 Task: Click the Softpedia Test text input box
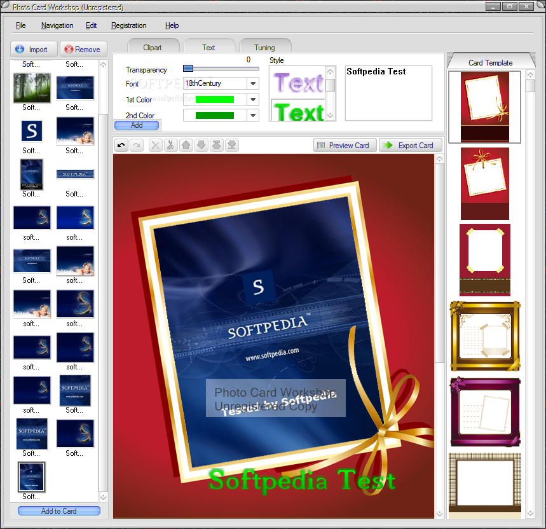(x=388, y=93)
